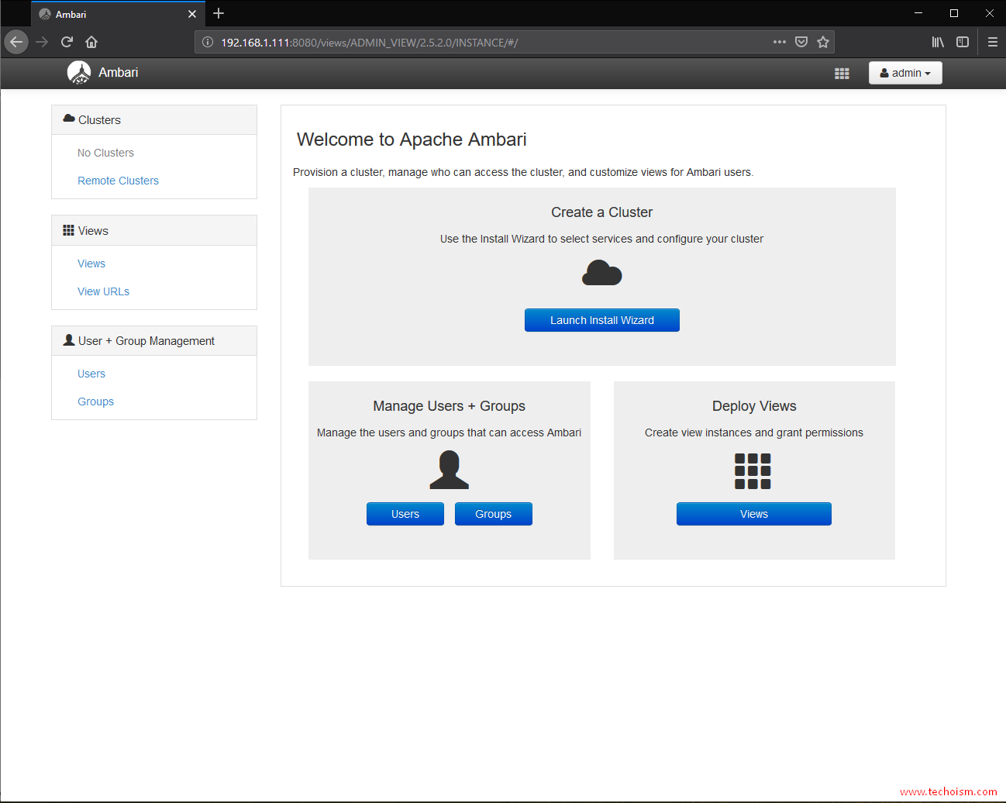Click Launch Install Wizard button
Image resolution: width=1006 pixels, height=803 pixels.
tap(601, 320)
